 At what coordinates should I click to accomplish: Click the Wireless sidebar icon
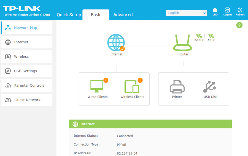tap(8, 57)
